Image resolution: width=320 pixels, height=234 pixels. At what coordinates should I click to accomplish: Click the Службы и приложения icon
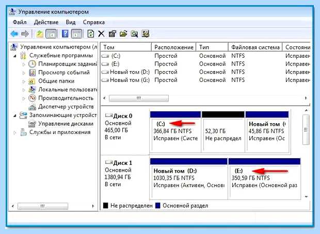tap(23, 132)
